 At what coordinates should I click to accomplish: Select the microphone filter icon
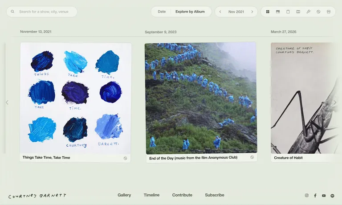coord(308,12)
